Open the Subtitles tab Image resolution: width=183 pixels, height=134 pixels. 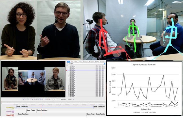[76, 62]
